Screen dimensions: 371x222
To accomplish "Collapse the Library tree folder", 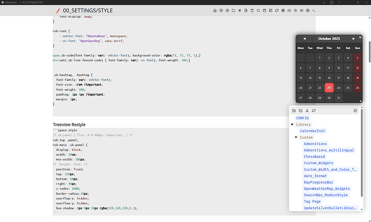I will click(x=292, y=124).
